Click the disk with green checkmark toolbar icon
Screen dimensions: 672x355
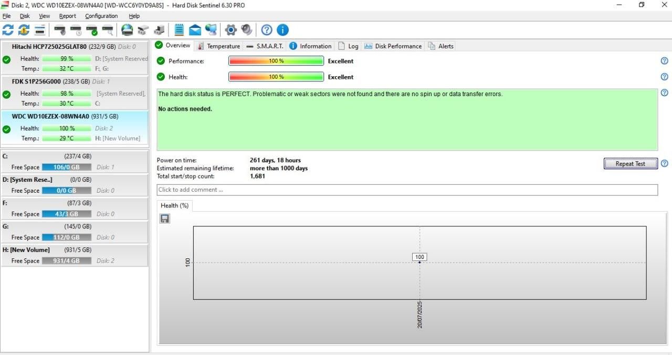coord(92,30)
